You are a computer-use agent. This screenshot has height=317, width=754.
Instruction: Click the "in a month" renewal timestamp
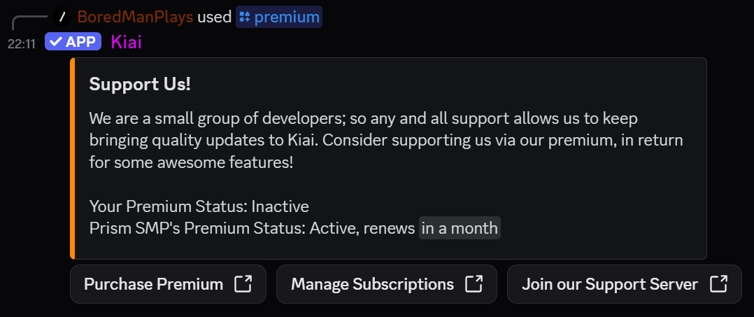coord(460,228)
